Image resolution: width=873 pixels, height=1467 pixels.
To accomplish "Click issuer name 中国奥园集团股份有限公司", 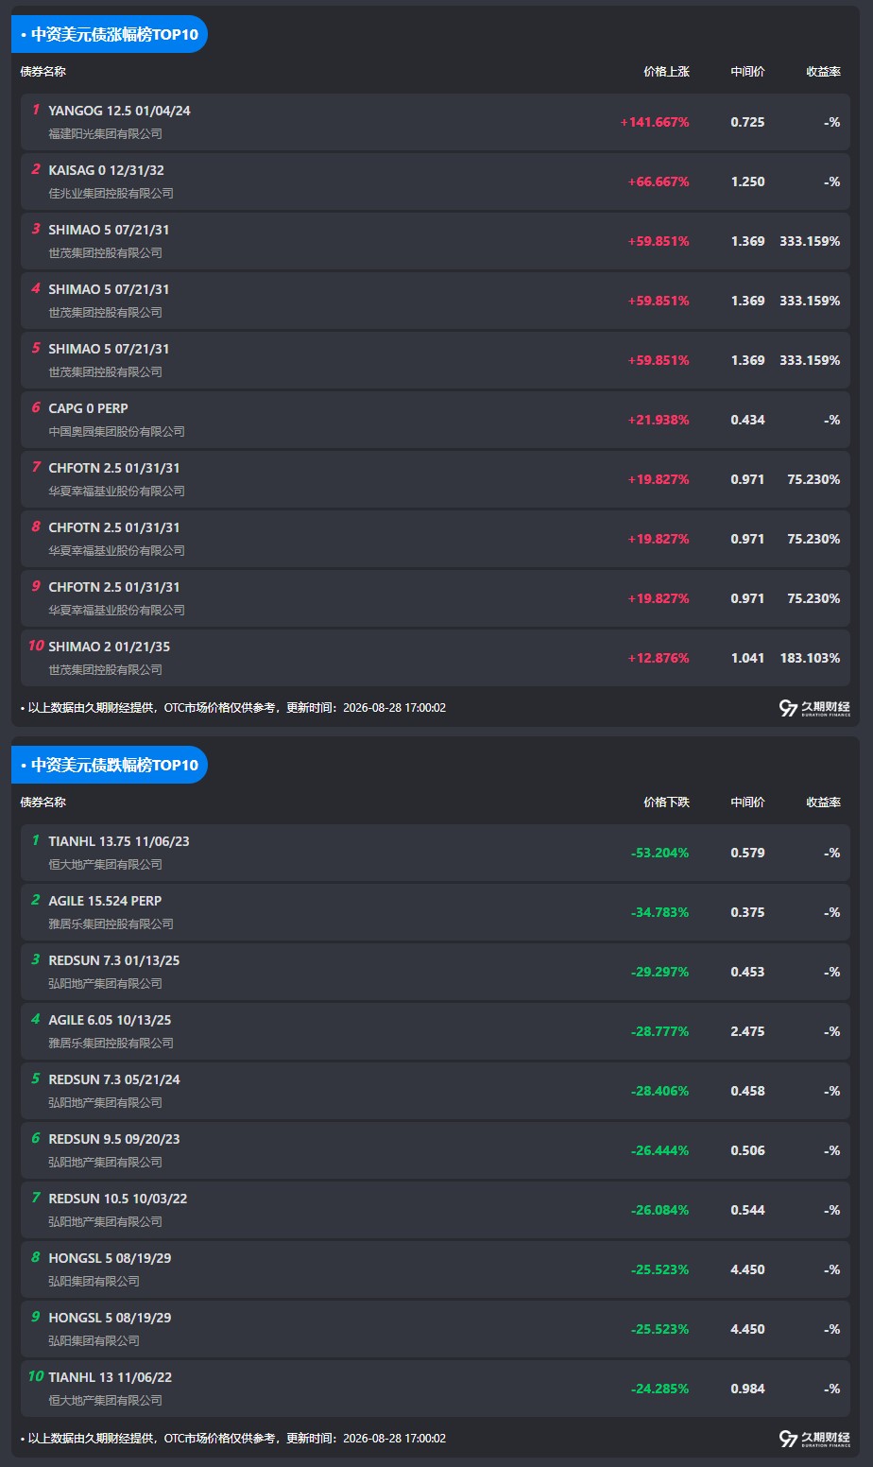I will 117,432.
